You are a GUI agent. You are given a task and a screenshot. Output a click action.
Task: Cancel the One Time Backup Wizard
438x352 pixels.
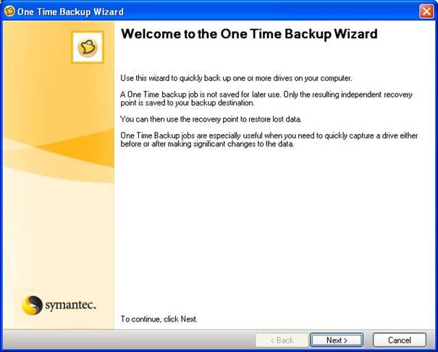(x=399, y=340)
